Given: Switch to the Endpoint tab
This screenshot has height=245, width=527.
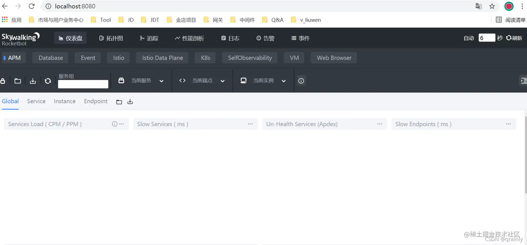Looking at the screenshot, I should [96, 101].
